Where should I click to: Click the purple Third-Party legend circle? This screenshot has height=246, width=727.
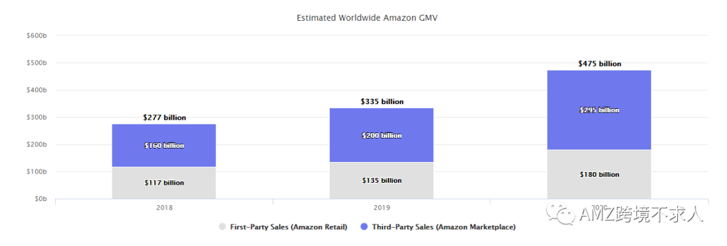(x=363, y=227)
